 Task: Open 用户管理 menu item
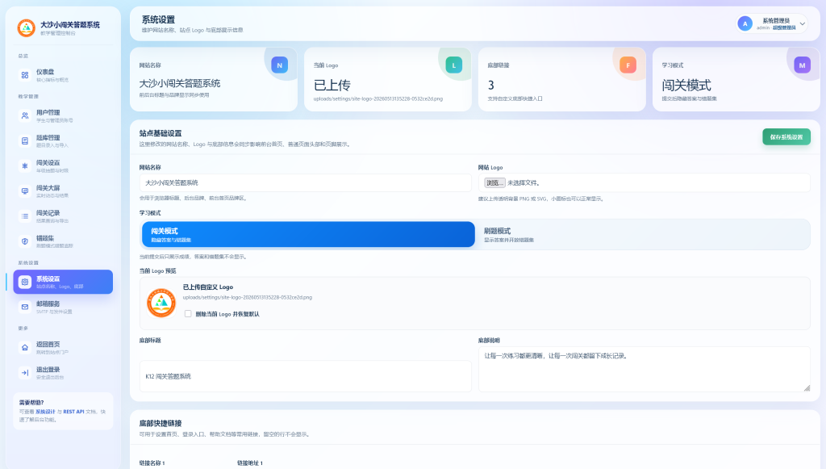coord(63,116)
